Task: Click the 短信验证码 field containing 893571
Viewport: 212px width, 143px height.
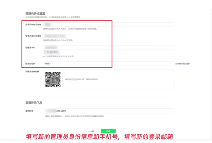Action: pos(108,63)
